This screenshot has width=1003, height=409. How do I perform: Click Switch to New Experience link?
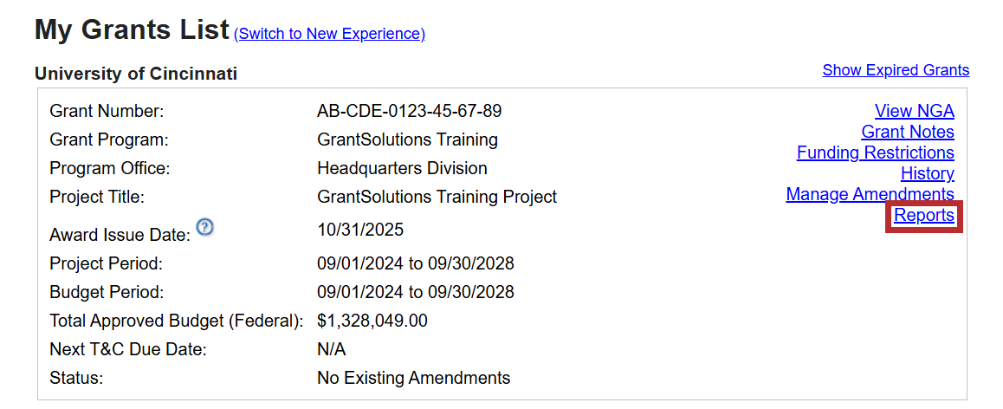[329, 34]
